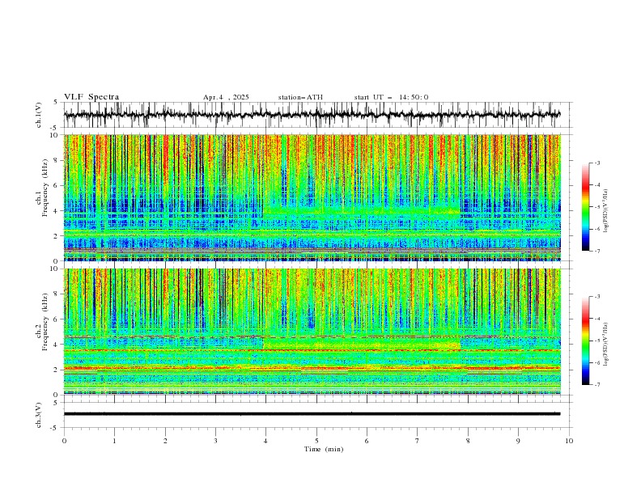This screenshot has width=641, height=495.
Task: Select the 'start UT = 14:50:0' label
Action: 391,97
